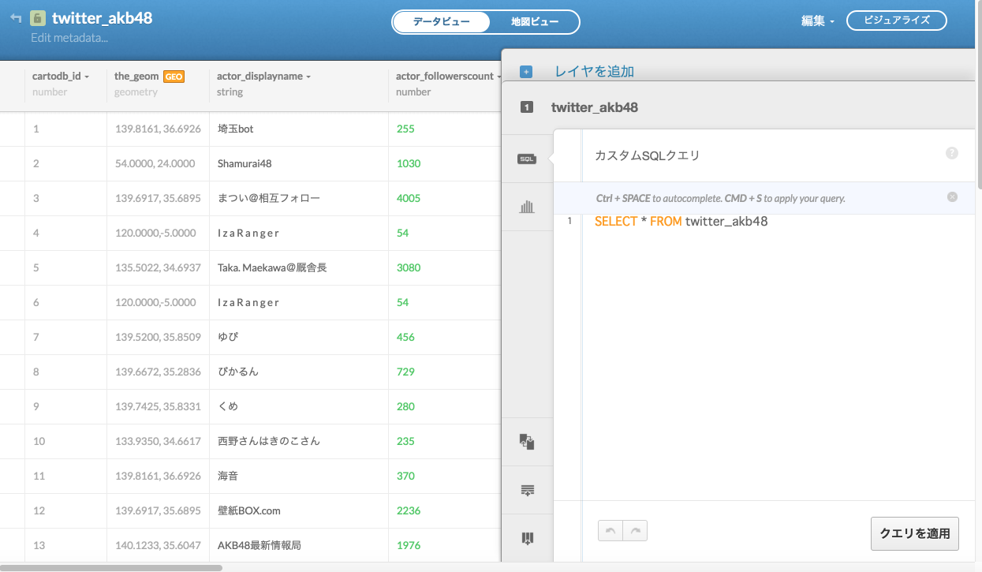Click the cell ゆぴ
Viewport: 982px width, 572px height.
228,337
